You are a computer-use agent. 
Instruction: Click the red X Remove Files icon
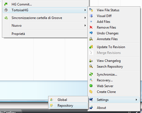pos(91,27)
